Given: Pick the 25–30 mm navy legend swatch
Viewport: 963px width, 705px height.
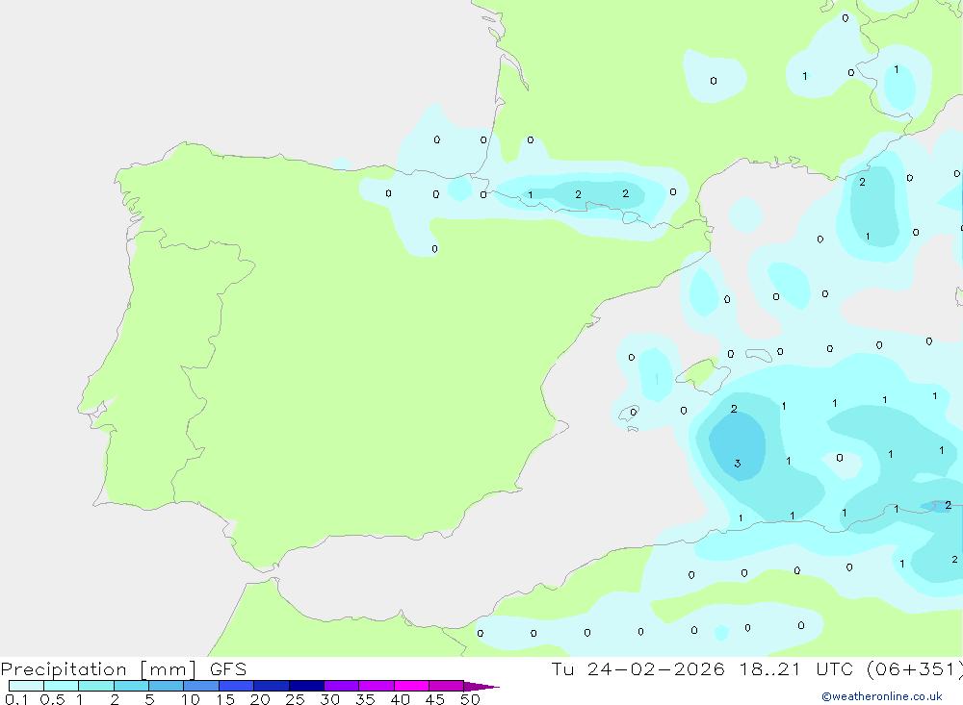Looking at the screenshot, I should click(306, 686).
